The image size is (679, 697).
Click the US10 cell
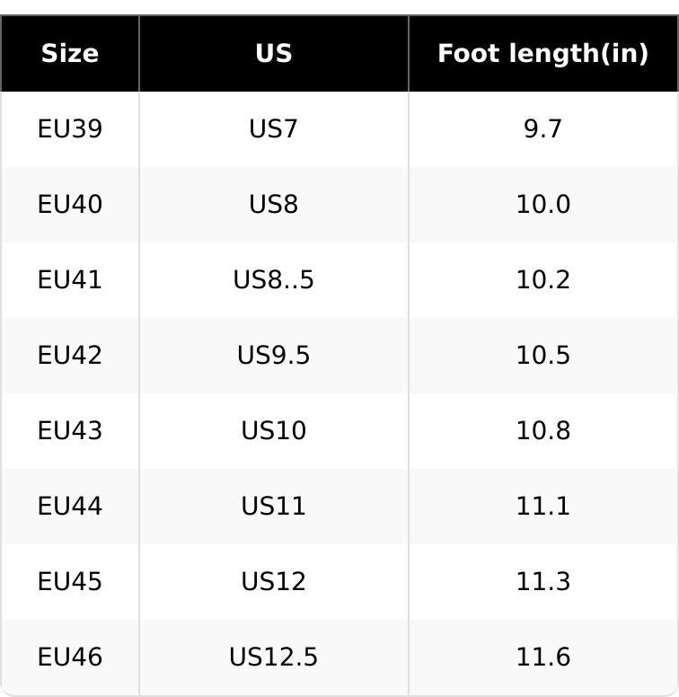274,431
